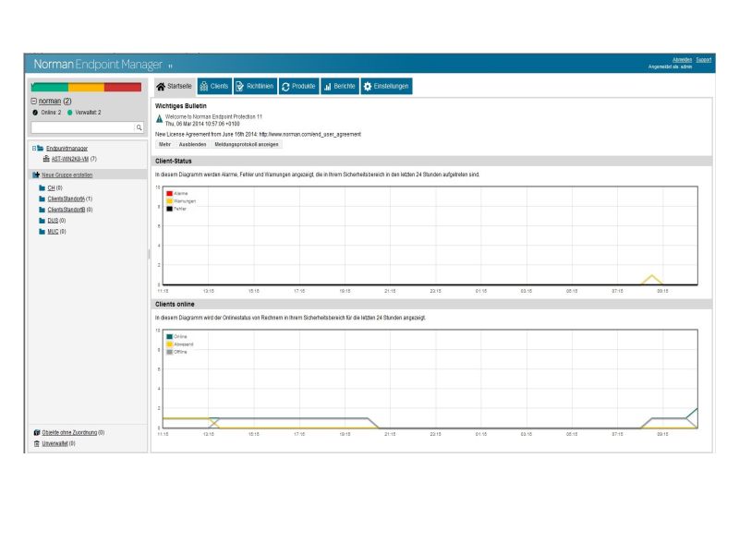Open the Support link

pyautogui.click(x=704, y=60)
